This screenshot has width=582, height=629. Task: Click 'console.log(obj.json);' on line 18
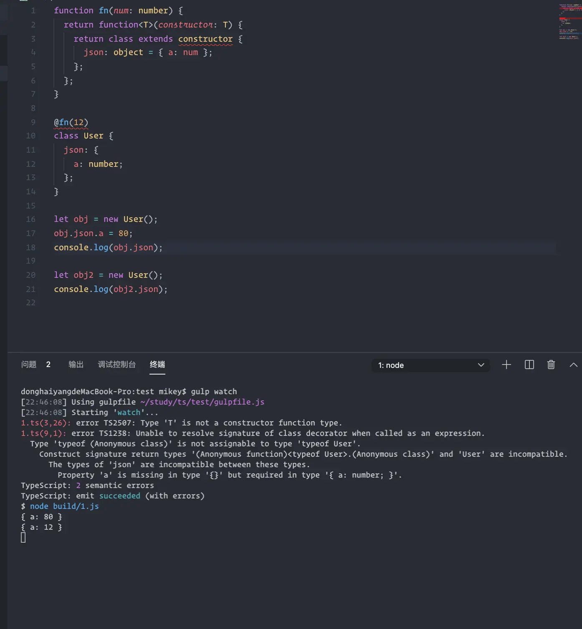108,247
